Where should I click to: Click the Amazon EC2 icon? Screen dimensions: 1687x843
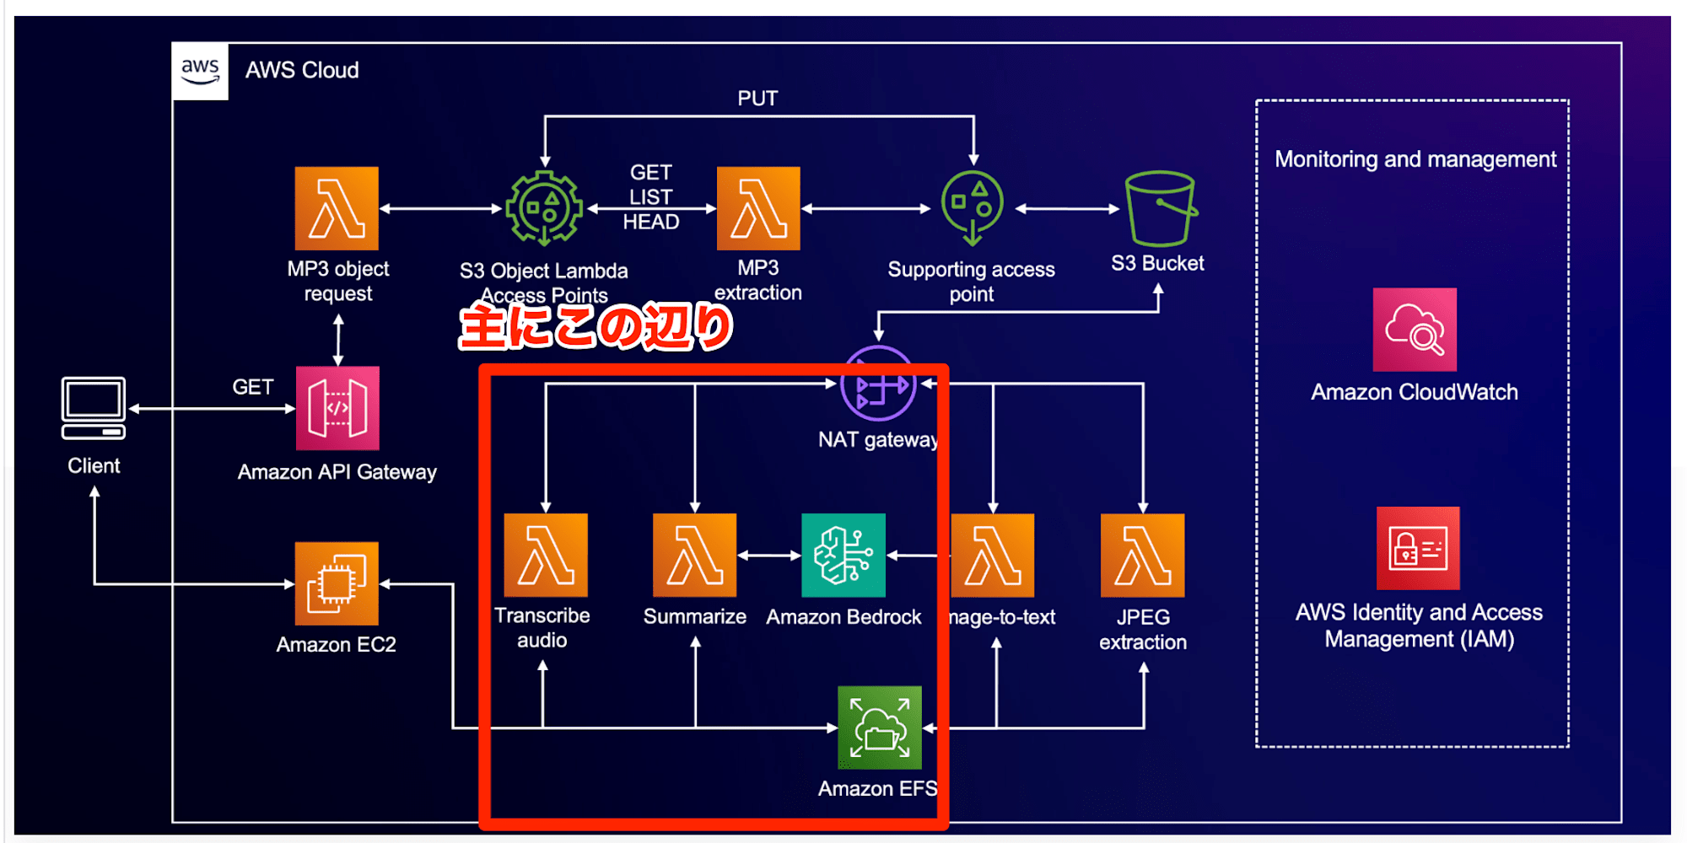pos(337,583)
